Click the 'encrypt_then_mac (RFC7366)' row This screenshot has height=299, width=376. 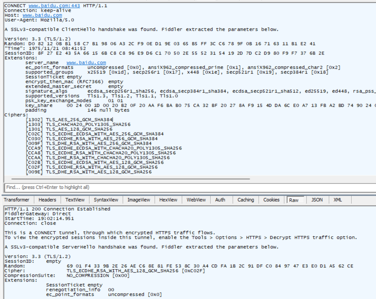(x=74, y=82)
